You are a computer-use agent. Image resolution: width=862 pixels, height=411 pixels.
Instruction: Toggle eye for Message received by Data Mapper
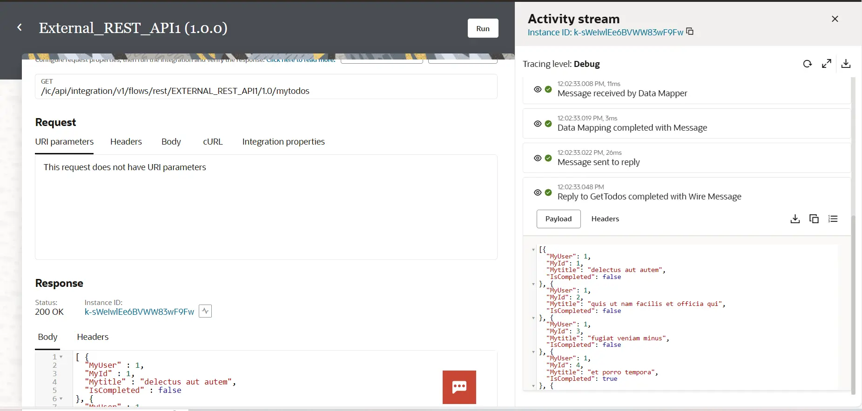[538, 89]
